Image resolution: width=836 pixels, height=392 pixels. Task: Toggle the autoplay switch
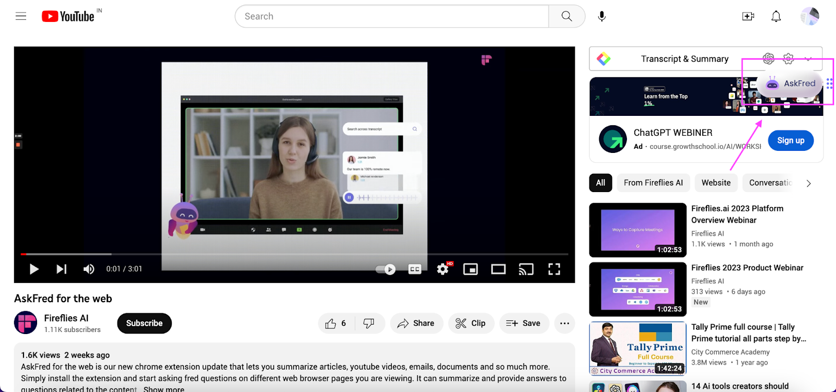pos(386,269)
